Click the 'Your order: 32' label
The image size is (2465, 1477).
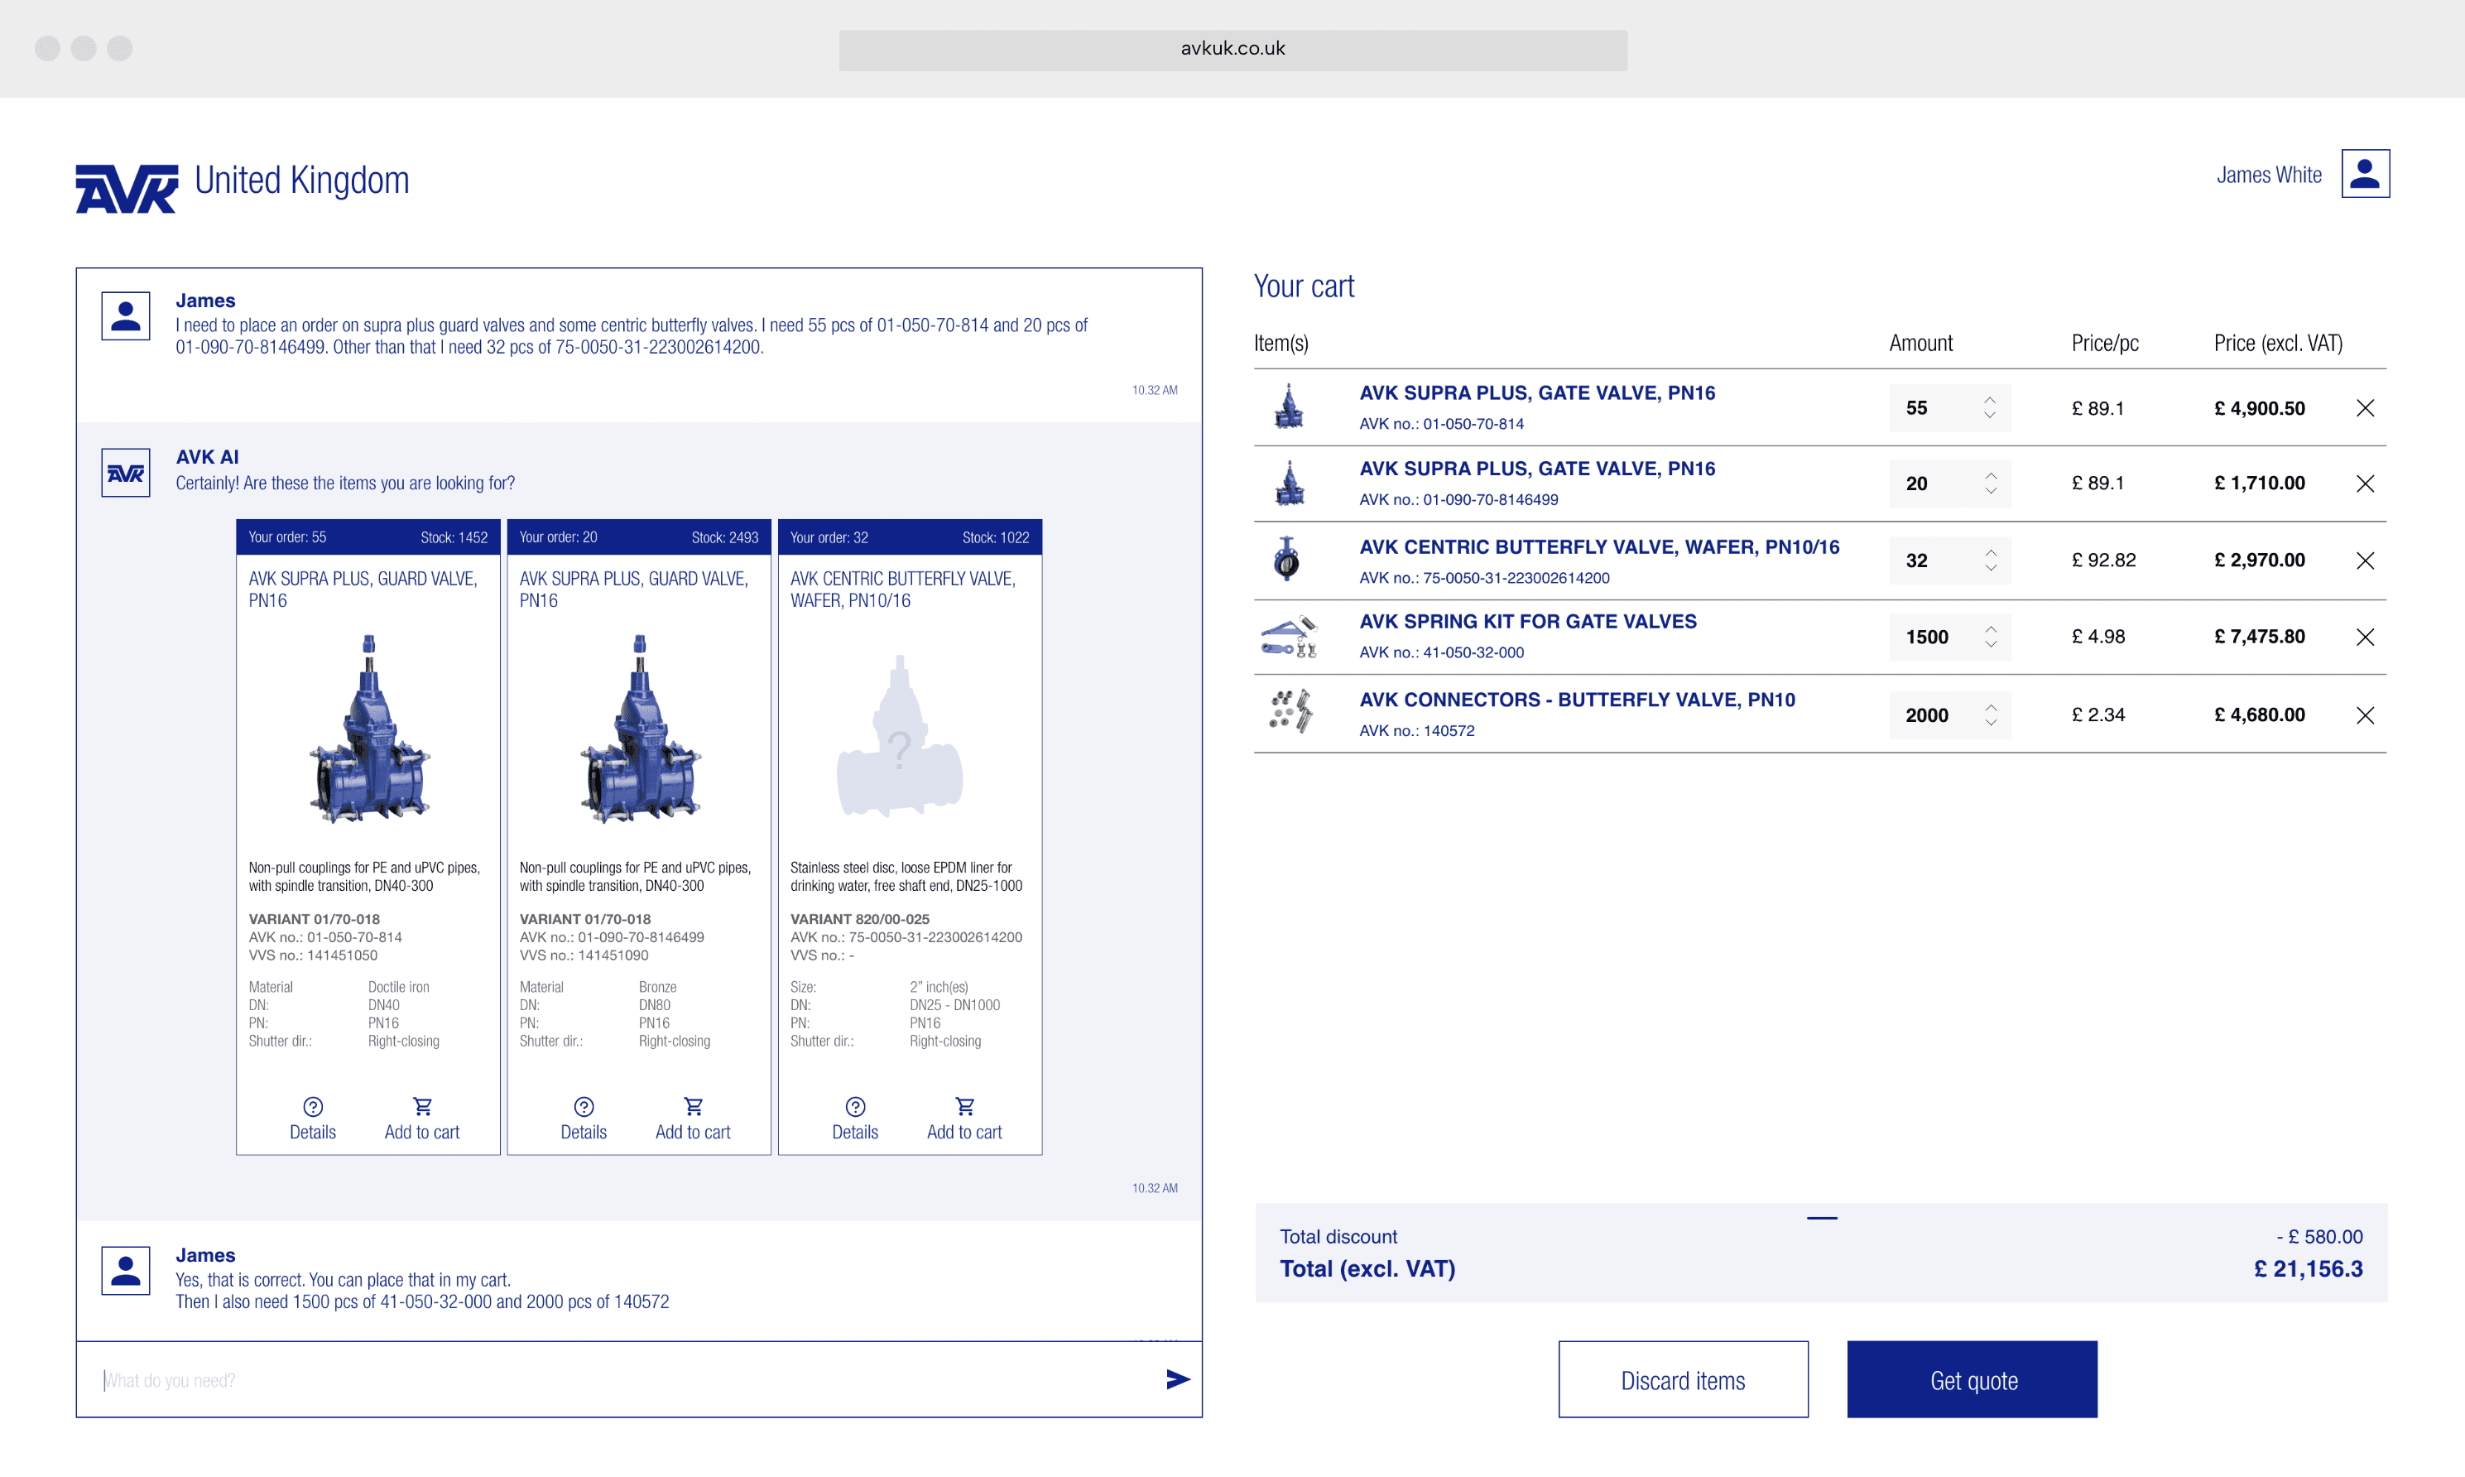click(829, 537)
